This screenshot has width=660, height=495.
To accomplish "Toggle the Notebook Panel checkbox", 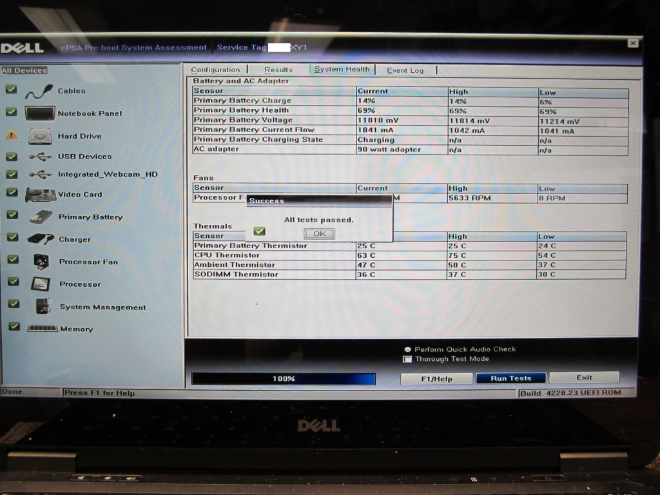I will pyautogui.click(x=12, y=112).
